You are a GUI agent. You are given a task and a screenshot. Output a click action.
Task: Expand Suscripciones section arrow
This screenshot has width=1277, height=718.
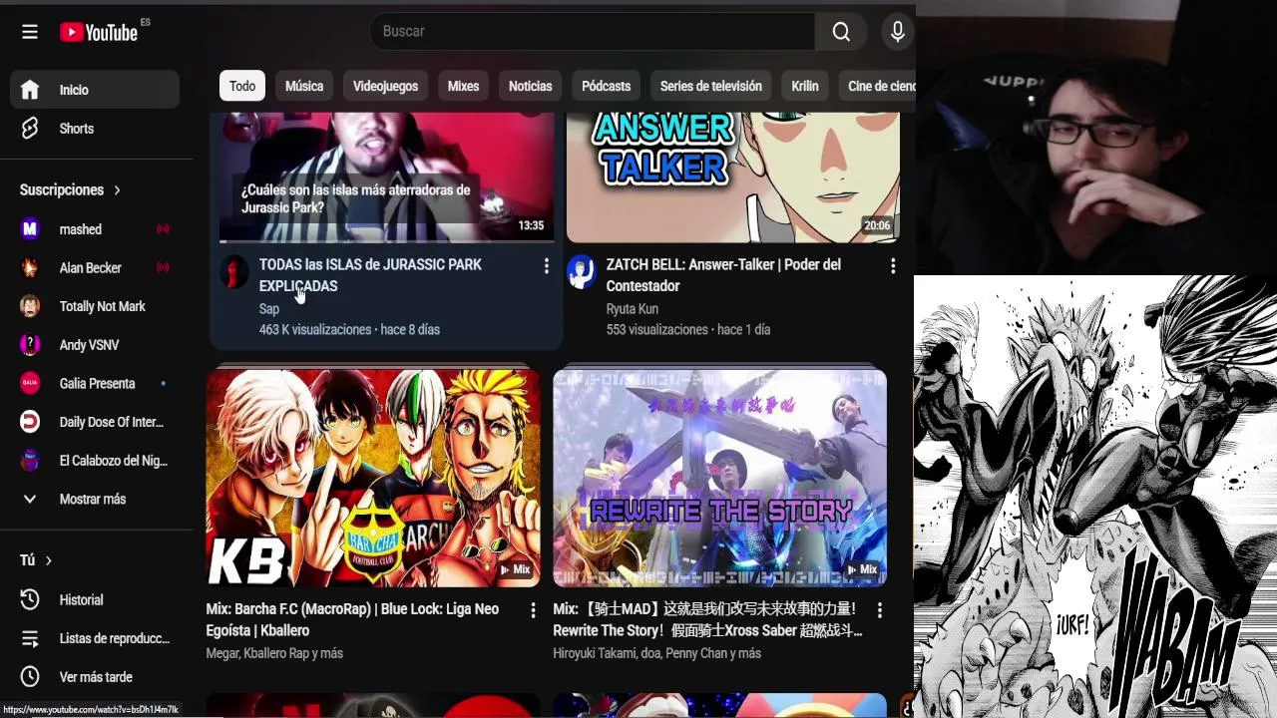tap(117, 190)
